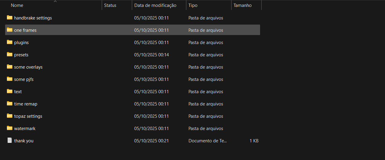This screenshot has height=160, width=385.
Task: Click the thank you Documento de Texto type
Action: coord(208,141)
